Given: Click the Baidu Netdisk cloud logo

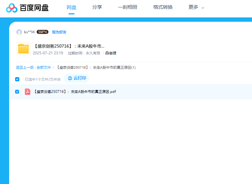Looking at the screenshot, I should (12, 8).
